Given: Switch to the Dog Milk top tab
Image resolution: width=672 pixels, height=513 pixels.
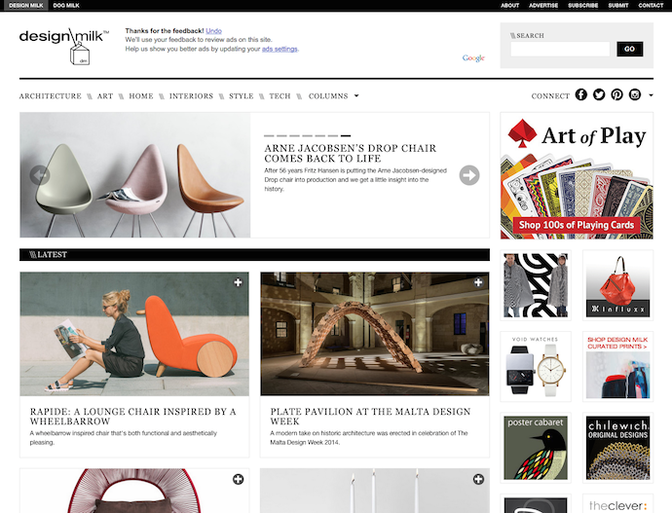Looking at the screenshot, I should [x=66, y=5].
